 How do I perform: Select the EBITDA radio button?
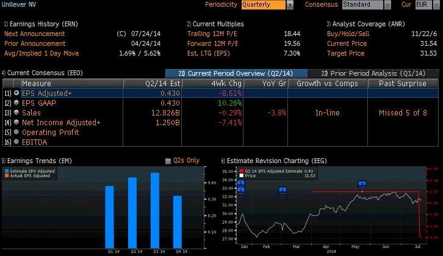(16, 141)
